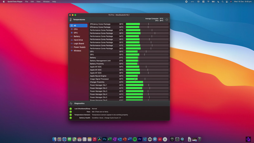Toggle Do Not Disturb moon icon
The image size is (254, 143).
[x=218, y=2]
